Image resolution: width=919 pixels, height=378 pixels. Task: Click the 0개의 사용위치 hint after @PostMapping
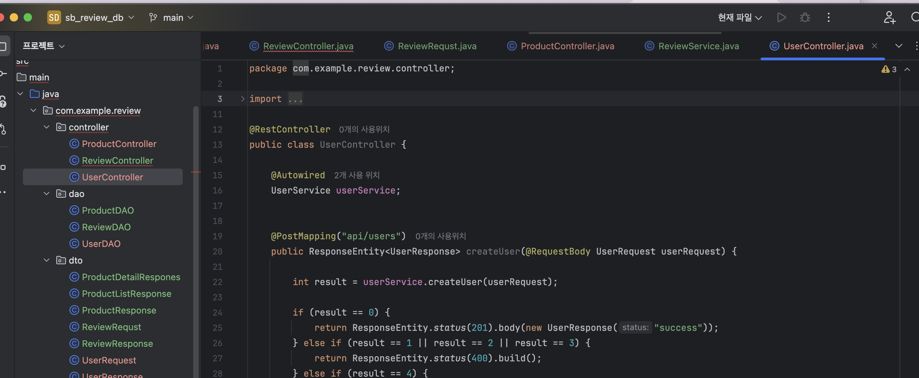[440, 236]
